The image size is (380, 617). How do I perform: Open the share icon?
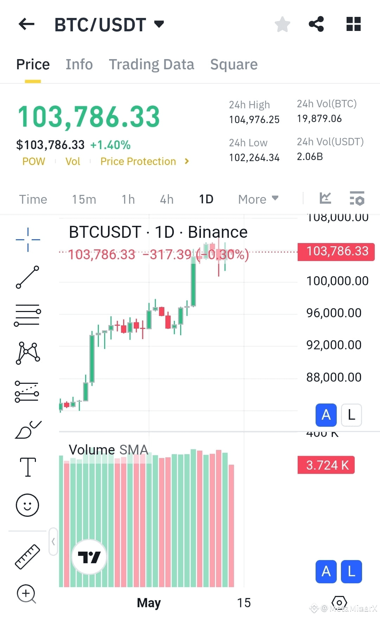coord(316,24)
